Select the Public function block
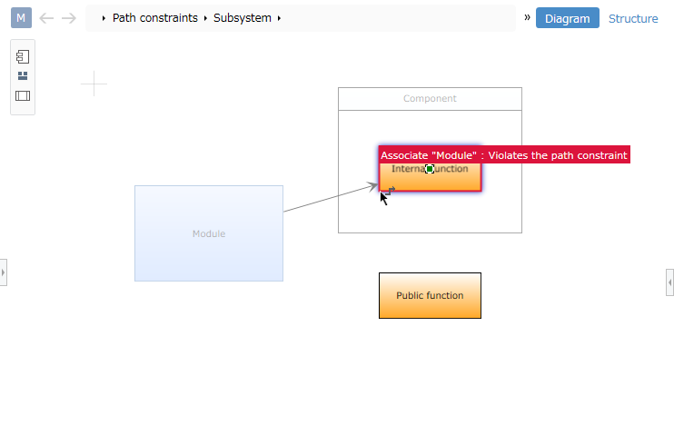This screenshot has width=674, height=445. pos(430,295)
